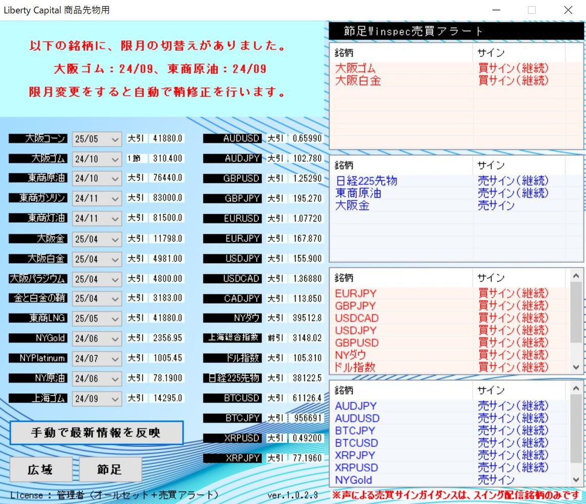Expand the 東商ガソリン month selector
586x504 pixels.
97,199
